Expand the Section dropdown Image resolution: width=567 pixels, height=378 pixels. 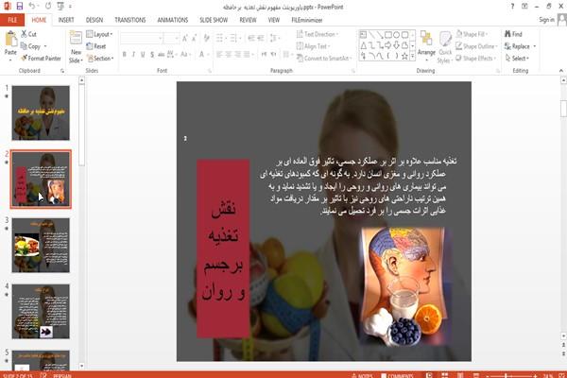(100, 59)
